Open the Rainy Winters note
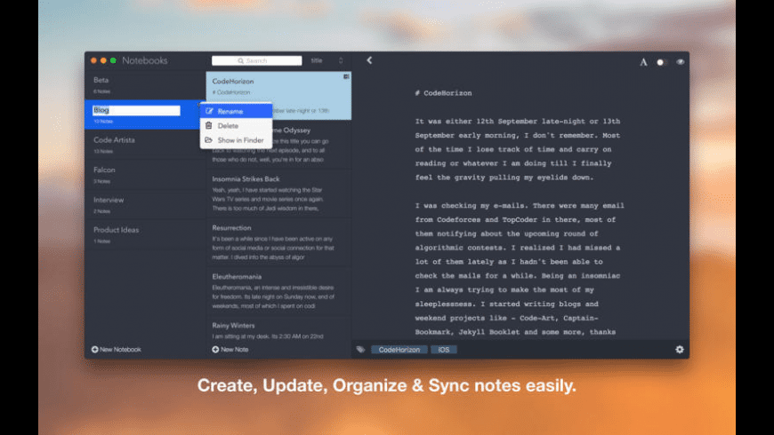 click(278, 329)
